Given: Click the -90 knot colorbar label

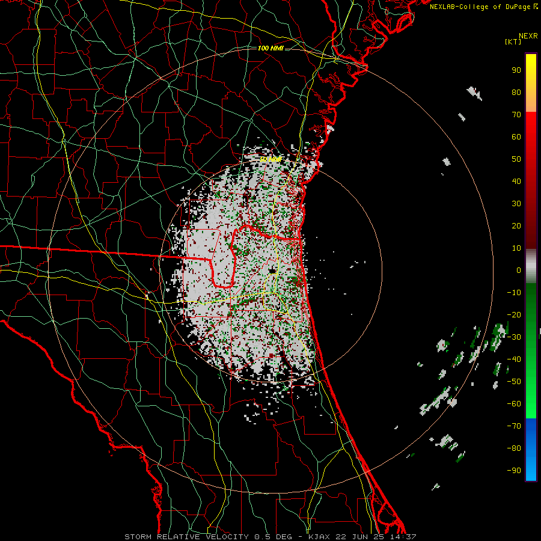Looking at the screenshot, I should [514, 471].
